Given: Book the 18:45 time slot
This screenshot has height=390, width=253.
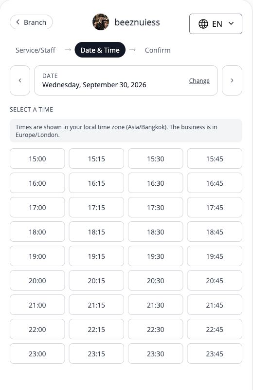Looking at the screenshot, I should [215, 232].
